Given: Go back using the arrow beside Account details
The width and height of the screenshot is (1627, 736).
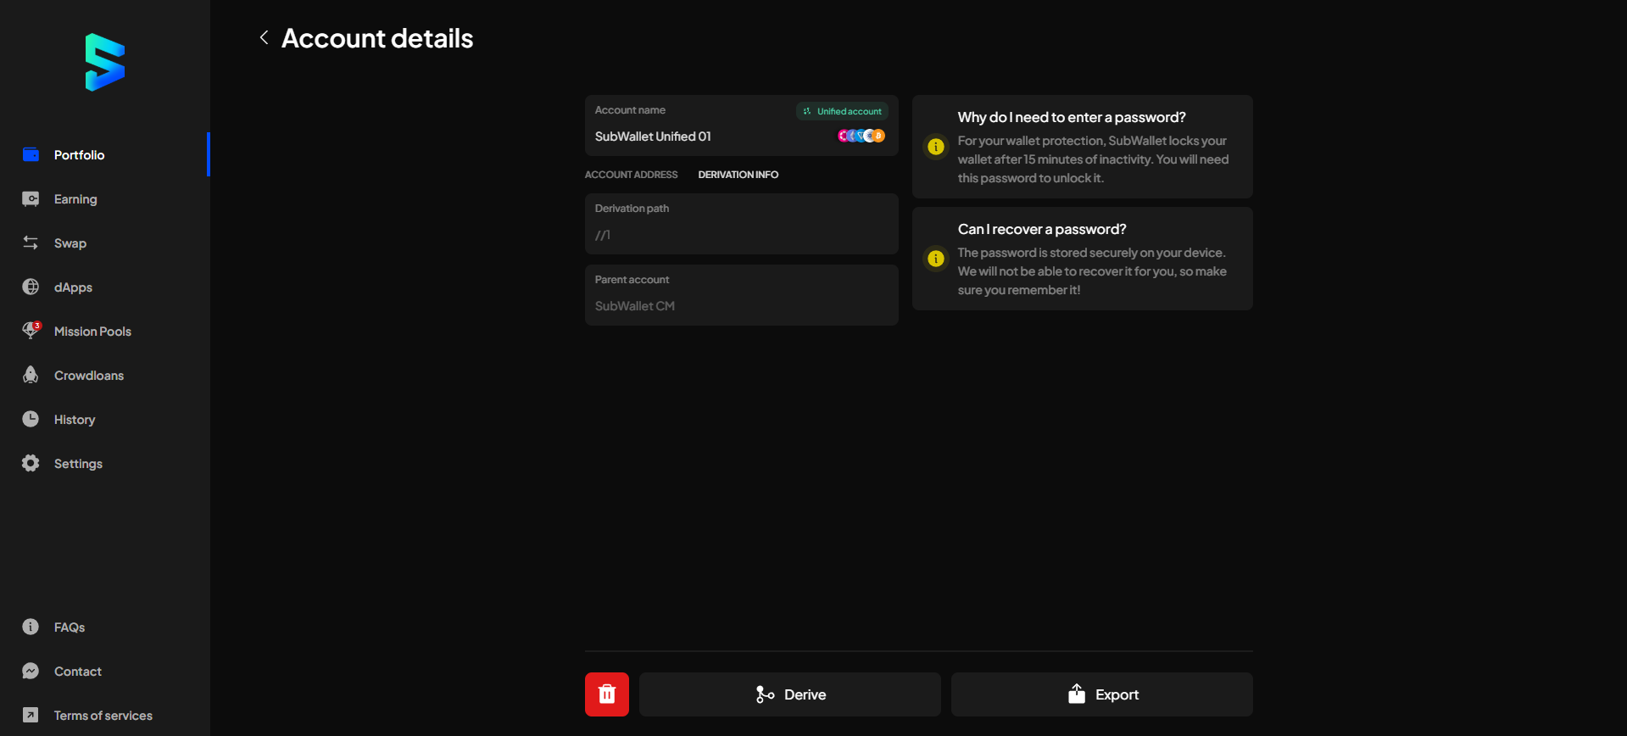Looking at the screenshot, I should point(265,37).
